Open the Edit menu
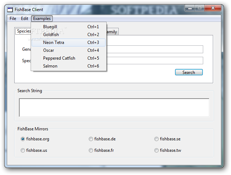 [25, 19]
